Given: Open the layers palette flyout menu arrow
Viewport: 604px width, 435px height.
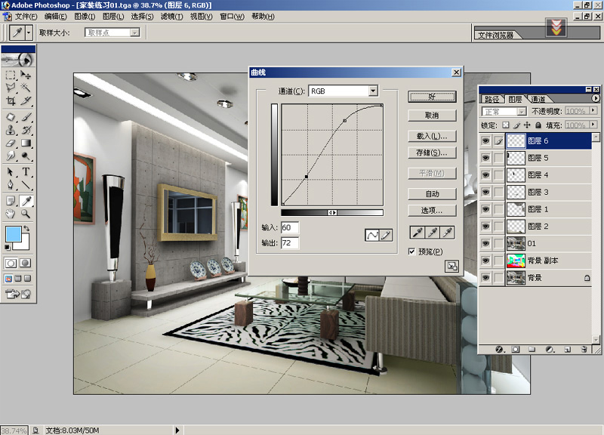Looking at the screenshot, I should (596, 98).
